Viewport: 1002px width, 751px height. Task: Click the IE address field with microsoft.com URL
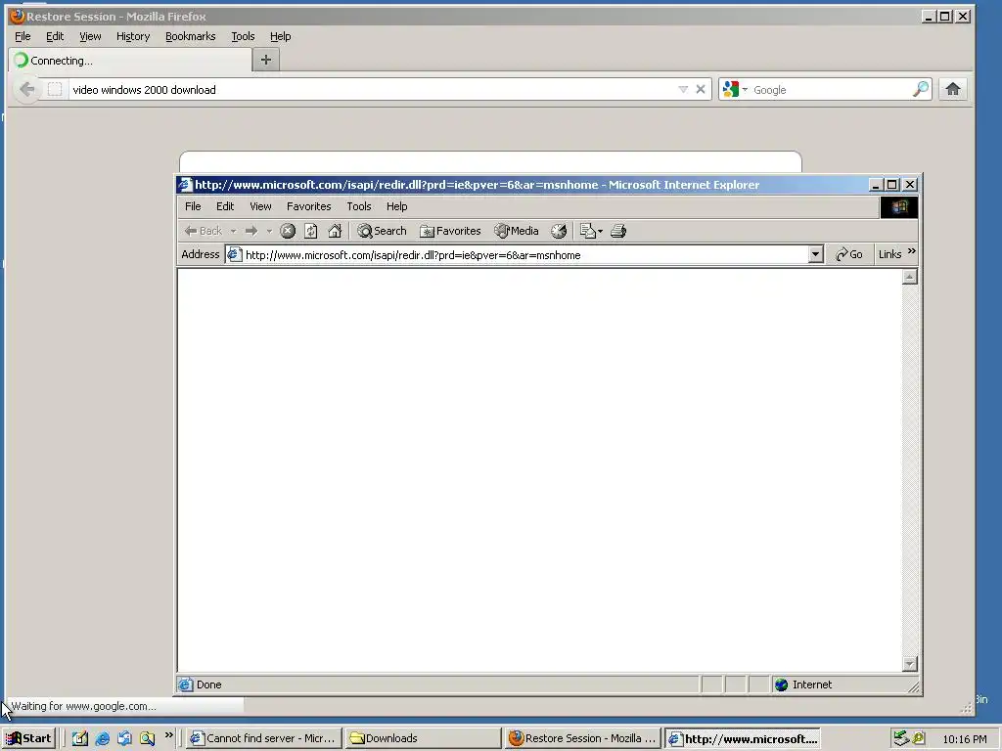click(524, 255)
